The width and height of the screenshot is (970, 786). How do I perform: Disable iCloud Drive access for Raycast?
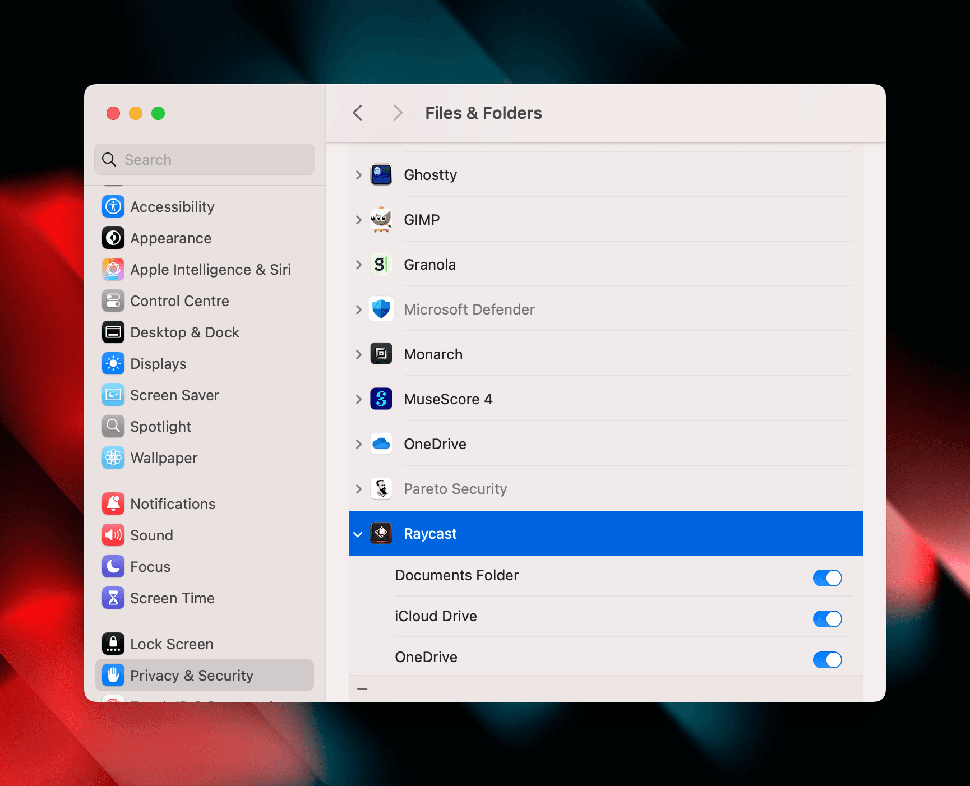[827, 618]
